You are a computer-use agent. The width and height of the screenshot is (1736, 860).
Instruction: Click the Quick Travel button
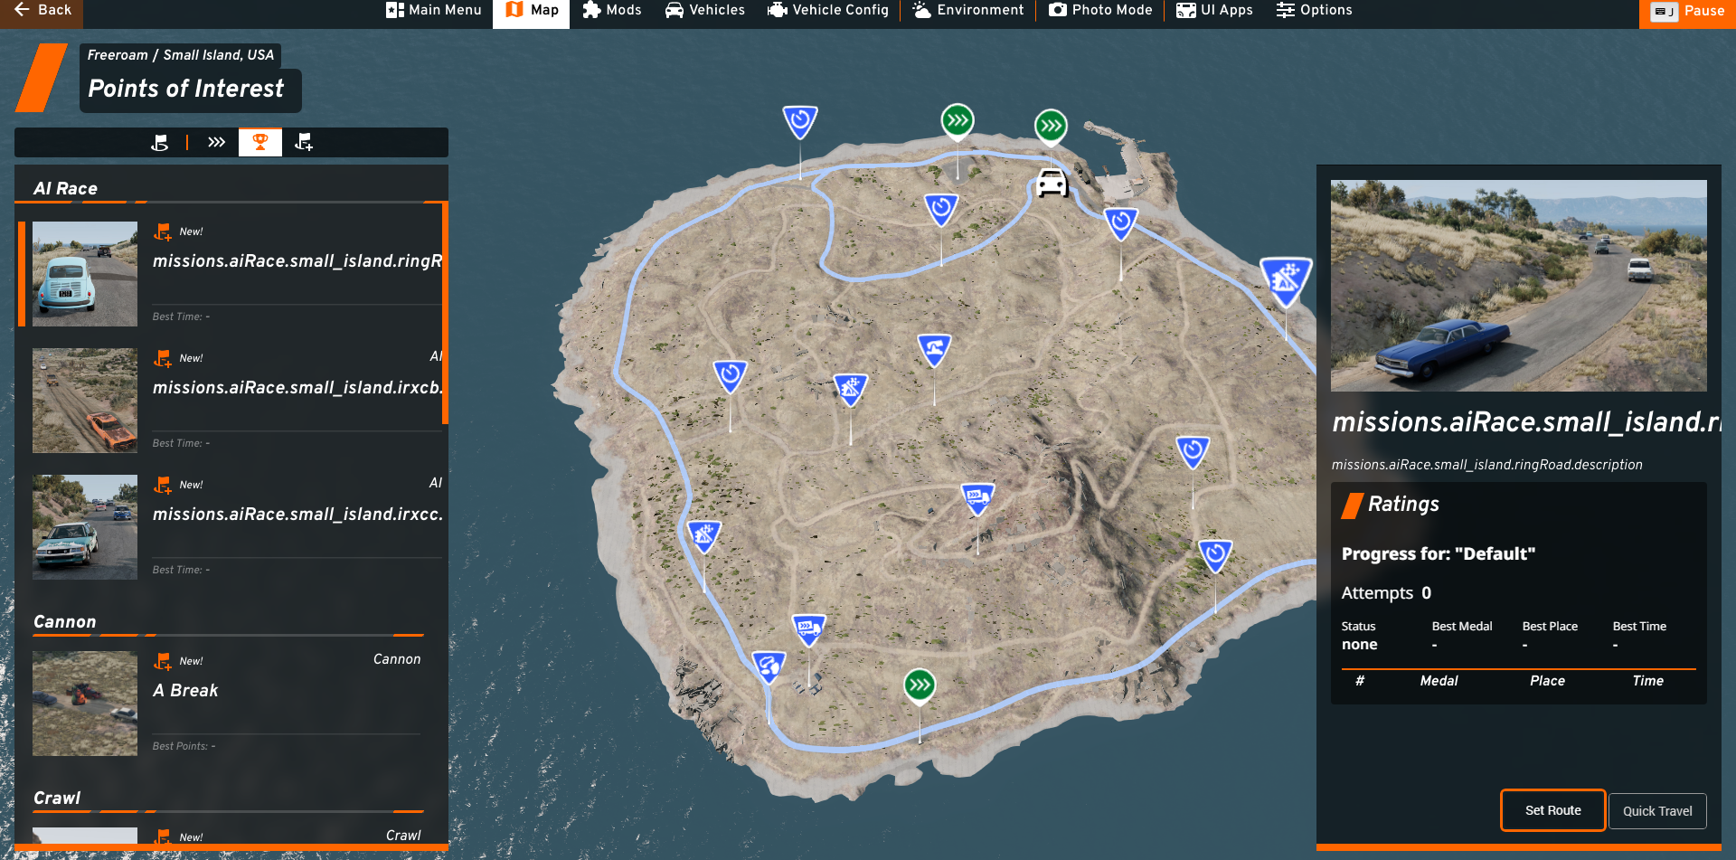(x=1657, y=811)
